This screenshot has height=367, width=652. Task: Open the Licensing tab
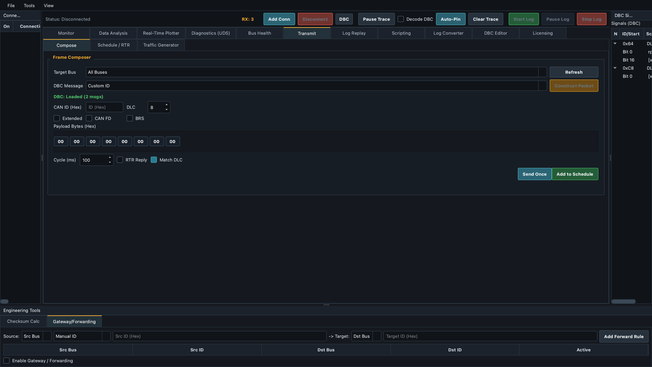point(543,33)
